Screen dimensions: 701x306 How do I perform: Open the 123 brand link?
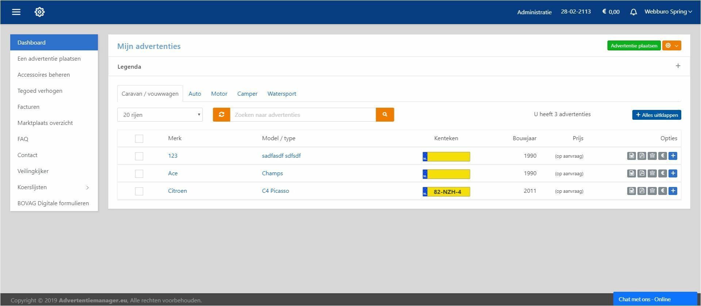point(173,156)
